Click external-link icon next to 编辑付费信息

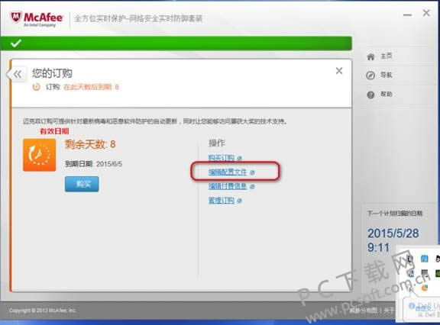(x=252, y=186)
